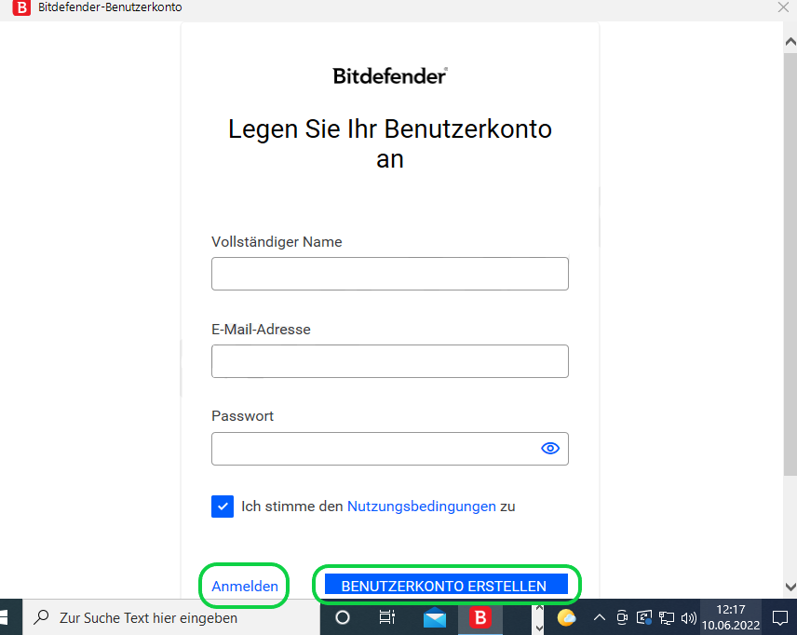Click the taskbar toolbar up arrow
797x635 pixels.
point(539,608)
